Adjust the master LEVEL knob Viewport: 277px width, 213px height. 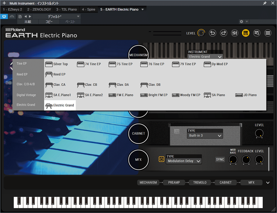click(201, 33)
